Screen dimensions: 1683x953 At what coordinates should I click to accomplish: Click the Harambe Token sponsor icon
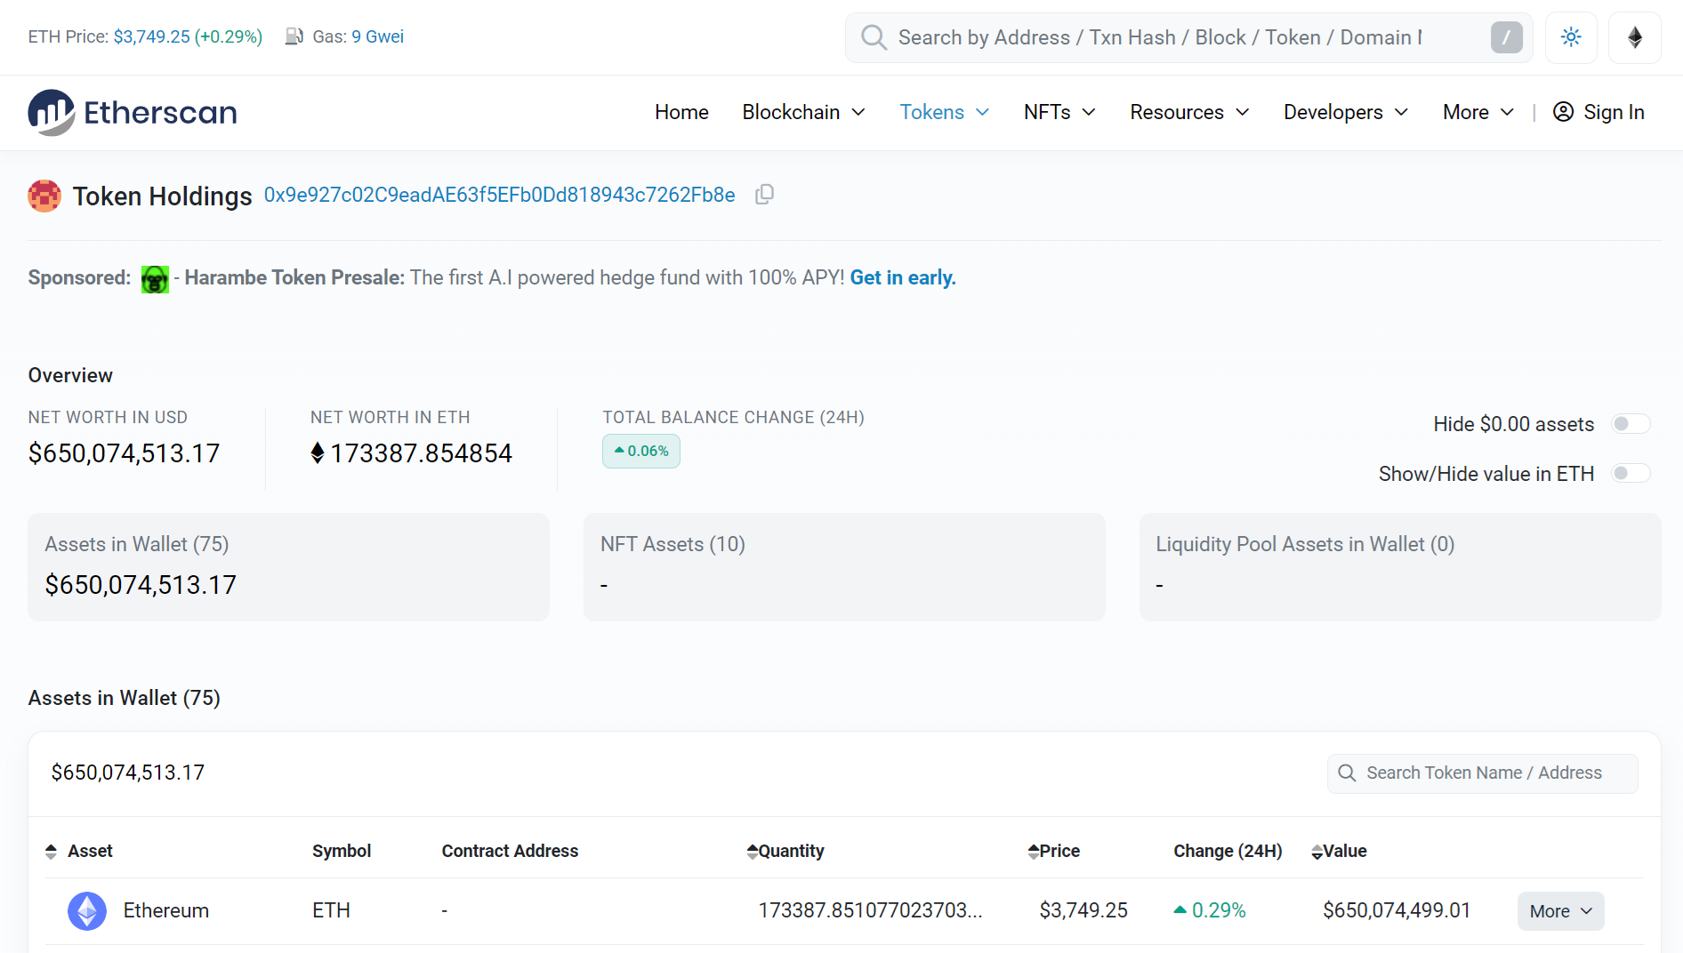tap(155, 279)
